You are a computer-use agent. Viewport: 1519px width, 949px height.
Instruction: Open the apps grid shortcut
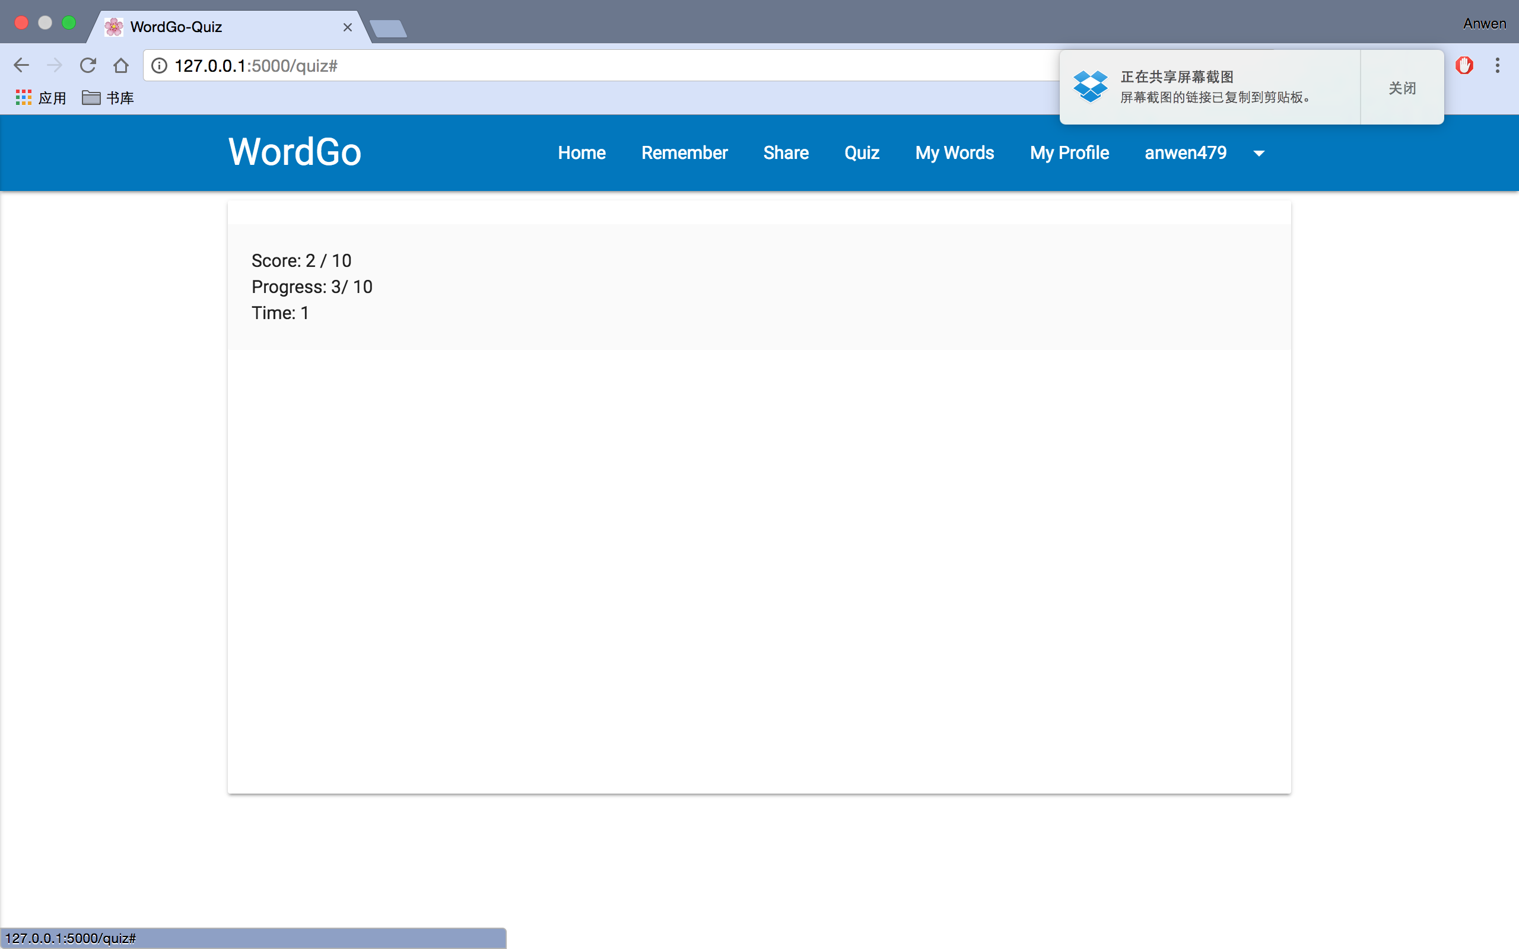click(24, 98)
